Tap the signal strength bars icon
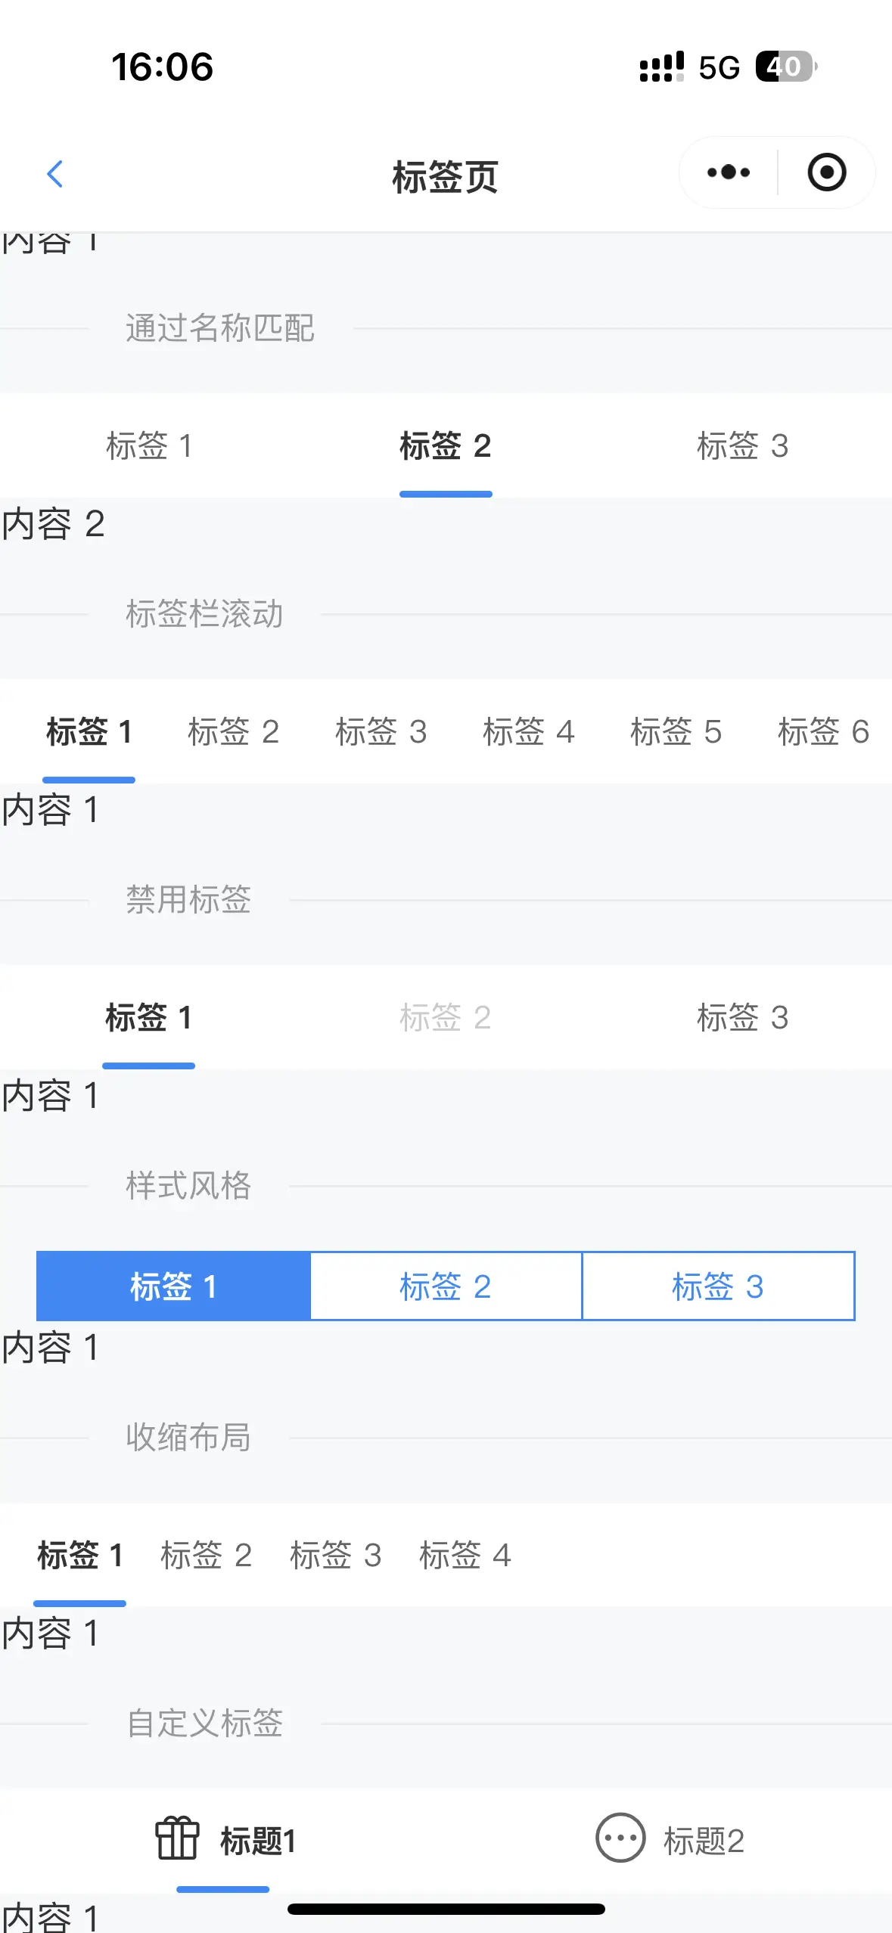The image size is (892, 1933). 662,67
